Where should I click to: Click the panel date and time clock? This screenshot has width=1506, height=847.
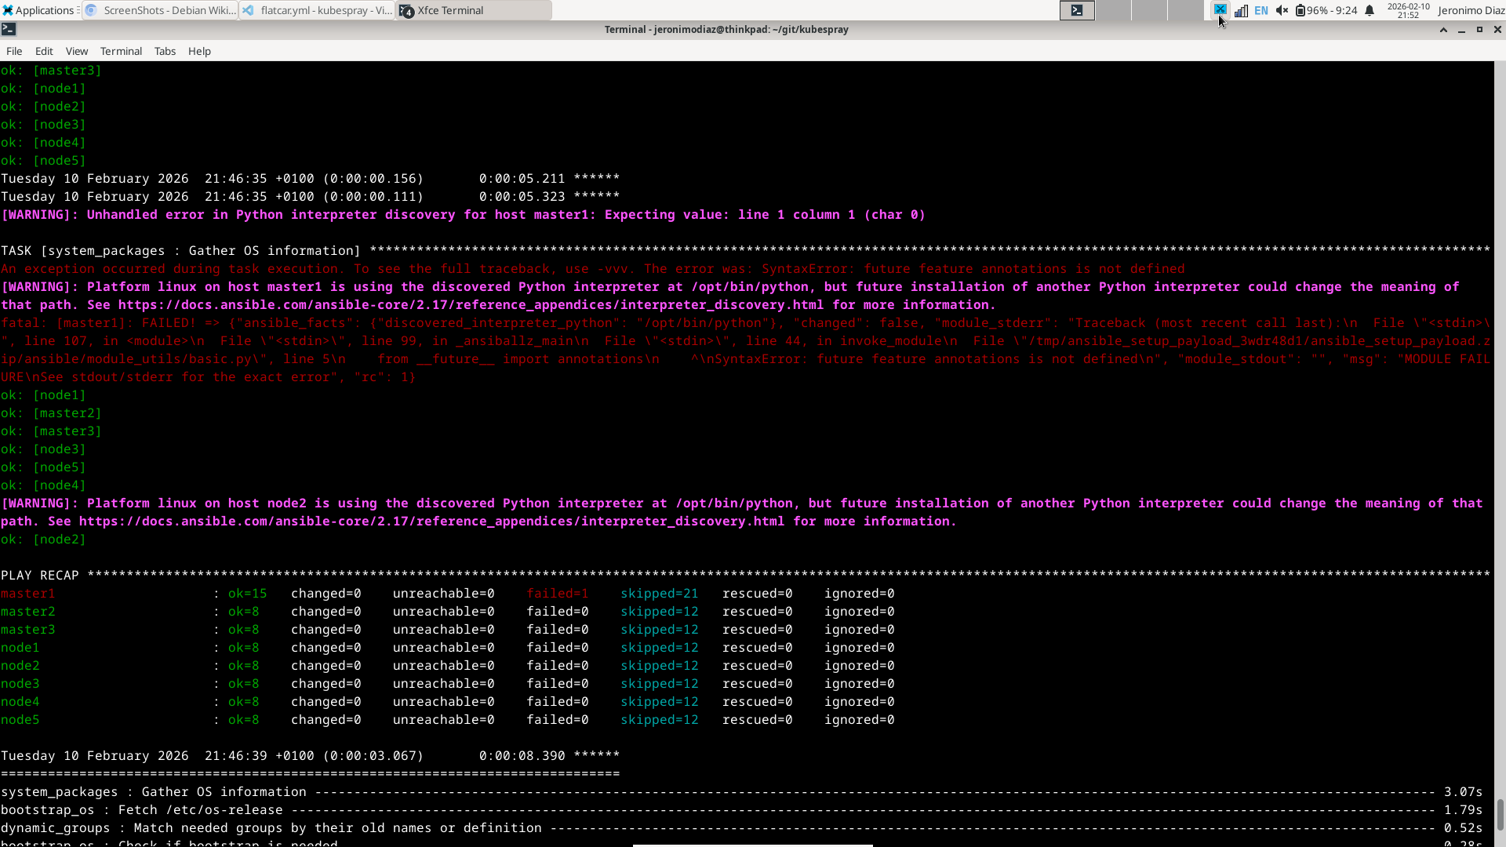[1408, 10]
